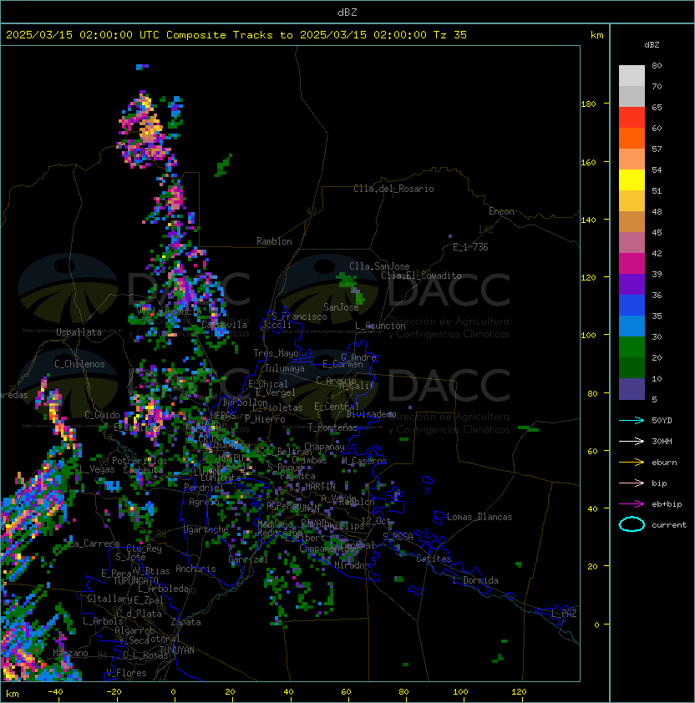Click the 'C_Guido' map label
The image size is (695, 703).
[x=102, y=415]
